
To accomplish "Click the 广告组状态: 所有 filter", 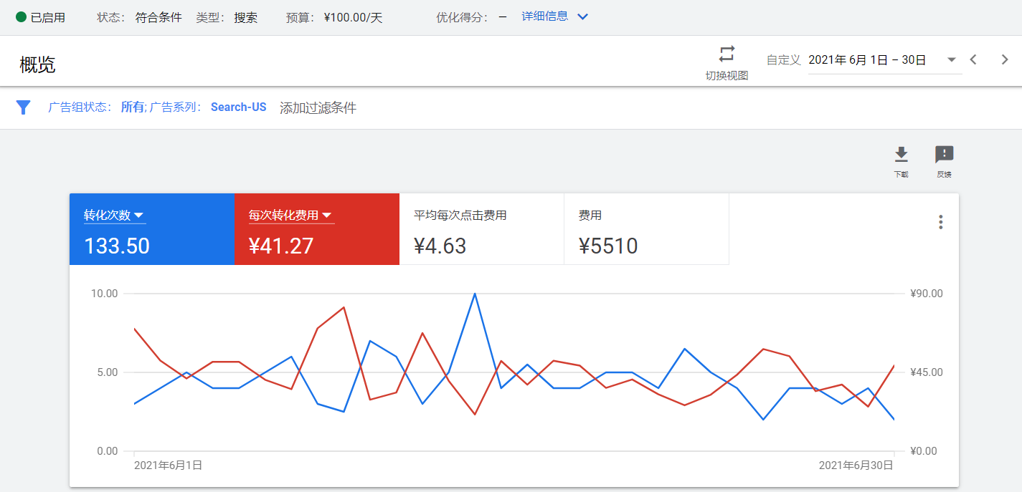I will (x=96, y=107).
